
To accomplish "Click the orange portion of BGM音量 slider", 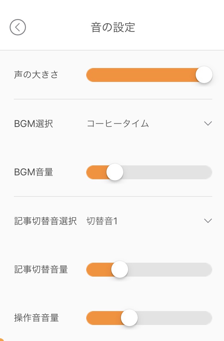I will pos(96,172).
